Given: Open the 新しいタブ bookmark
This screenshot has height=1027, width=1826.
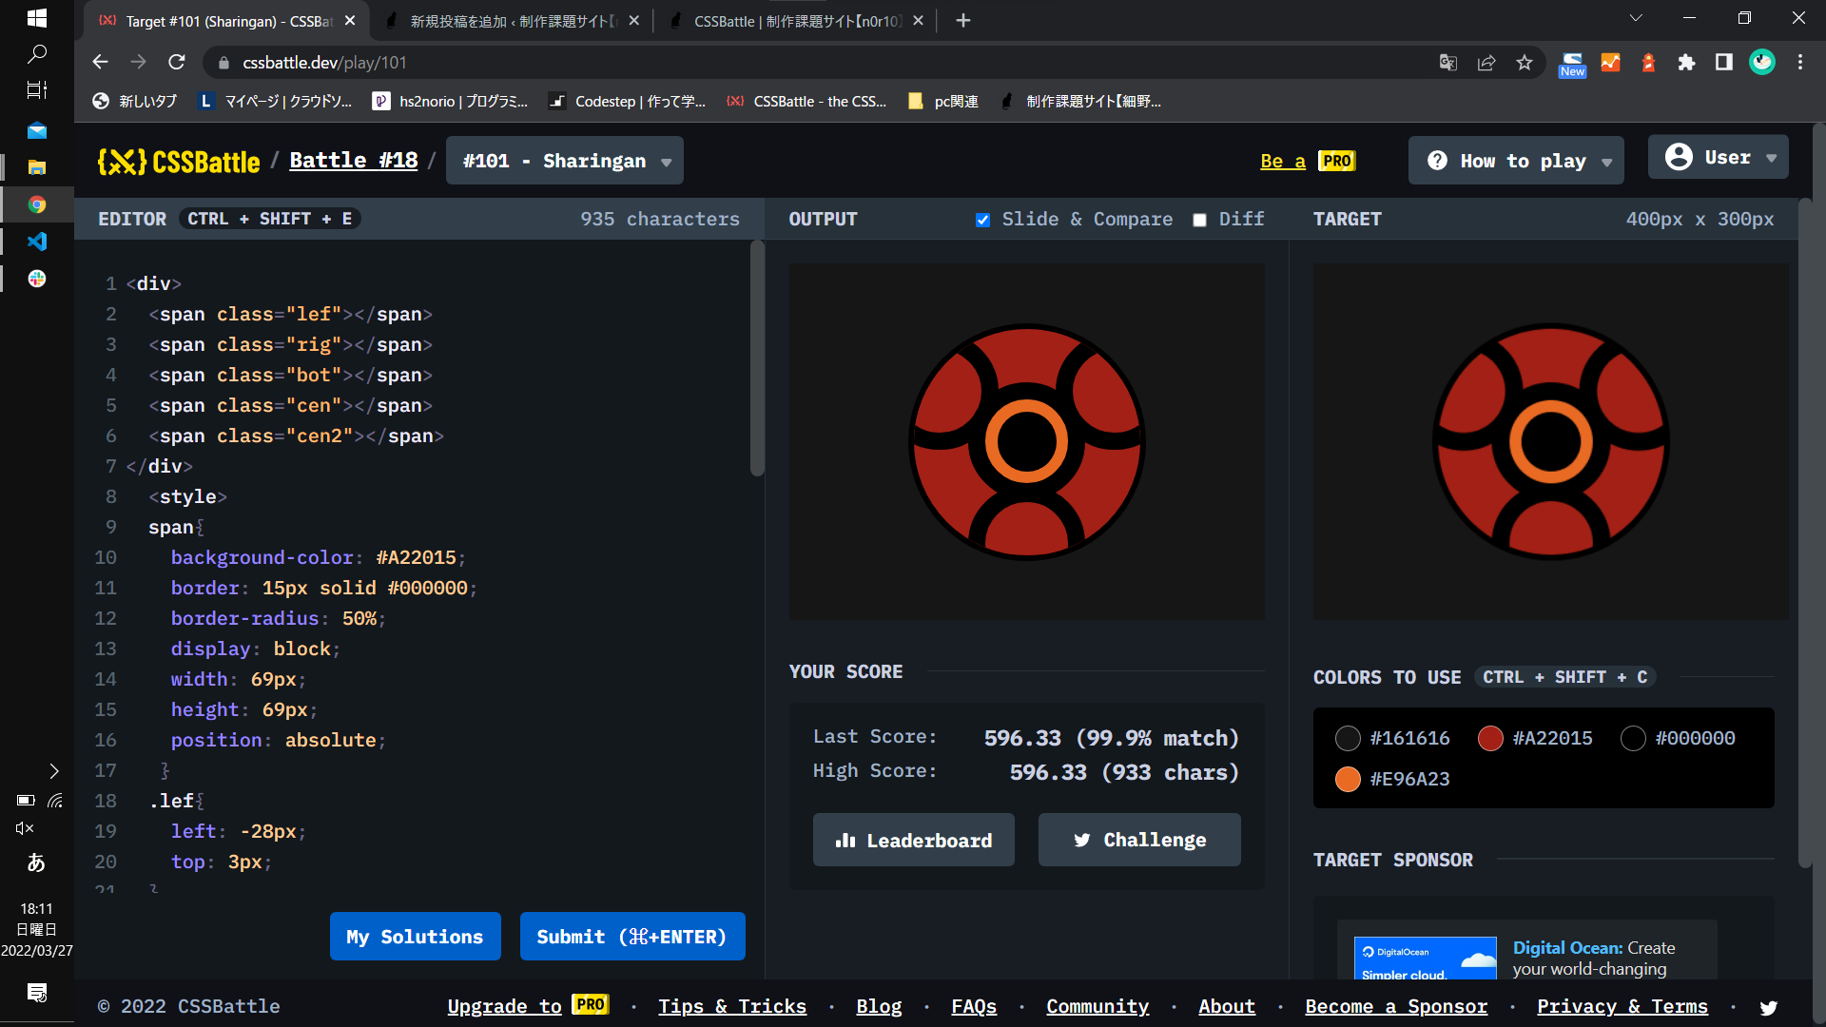Looking at the screenshot, I should [134, 102].
